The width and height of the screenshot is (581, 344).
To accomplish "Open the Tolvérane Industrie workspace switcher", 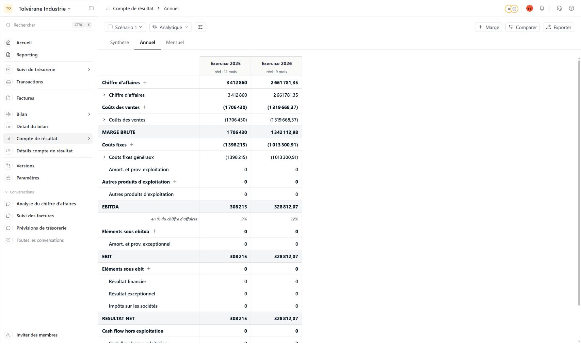I will (45, 9).
